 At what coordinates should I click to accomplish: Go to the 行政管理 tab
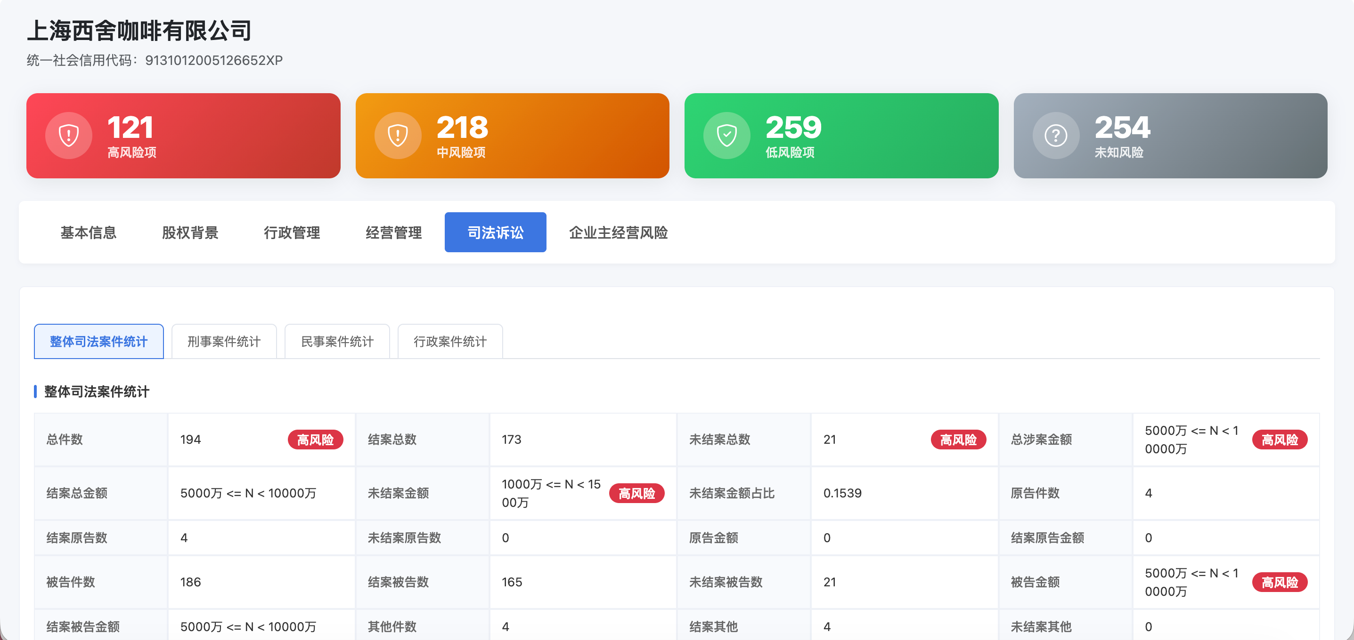292,232
